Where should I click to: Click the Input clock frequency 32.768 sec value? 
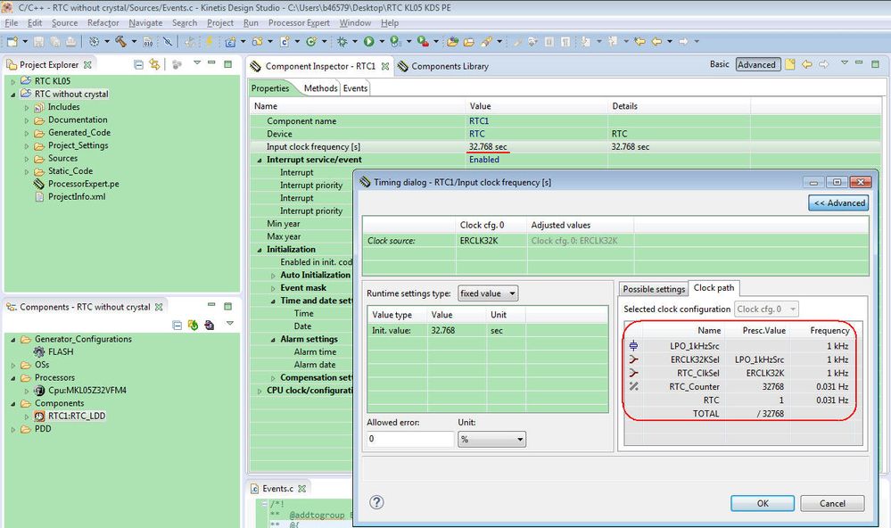pos(488,146)
